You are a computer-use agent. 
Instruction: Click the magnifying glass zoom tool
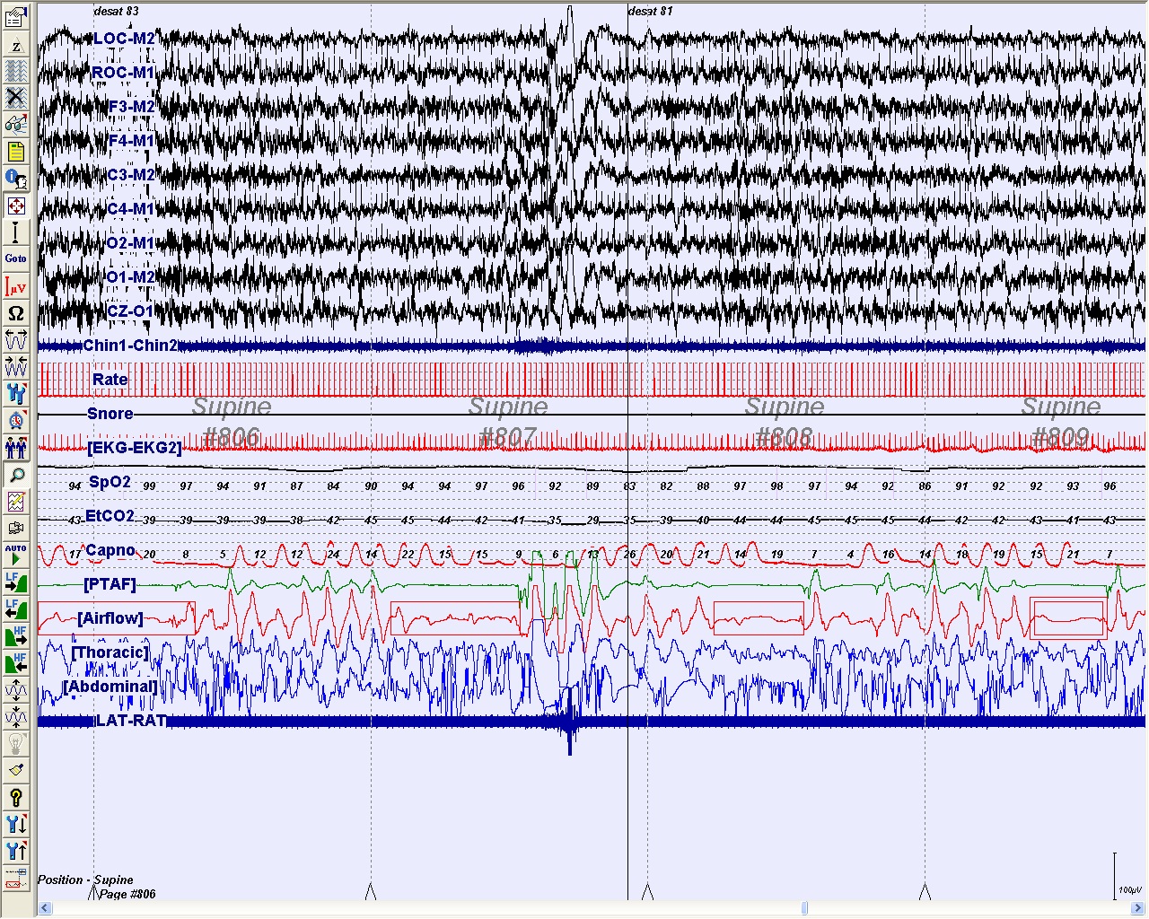tap(15, 475)
